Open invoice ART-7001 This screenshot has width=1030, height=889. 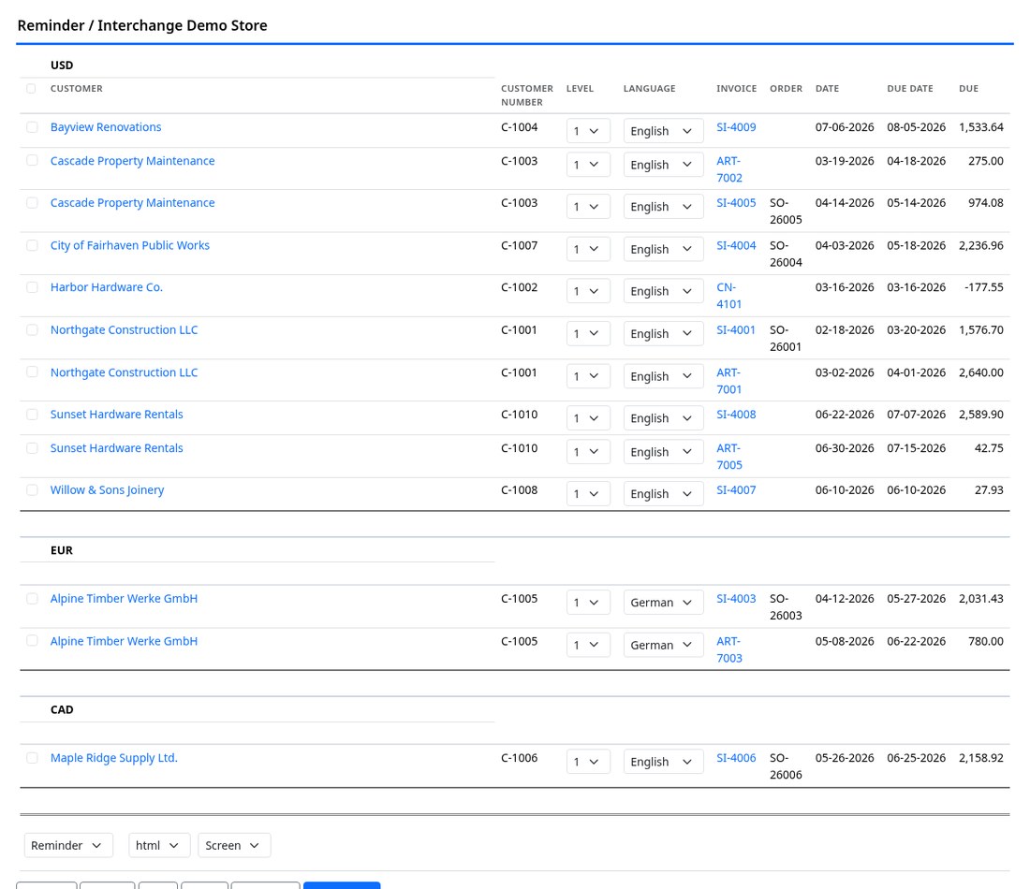[x=728, y=381]
